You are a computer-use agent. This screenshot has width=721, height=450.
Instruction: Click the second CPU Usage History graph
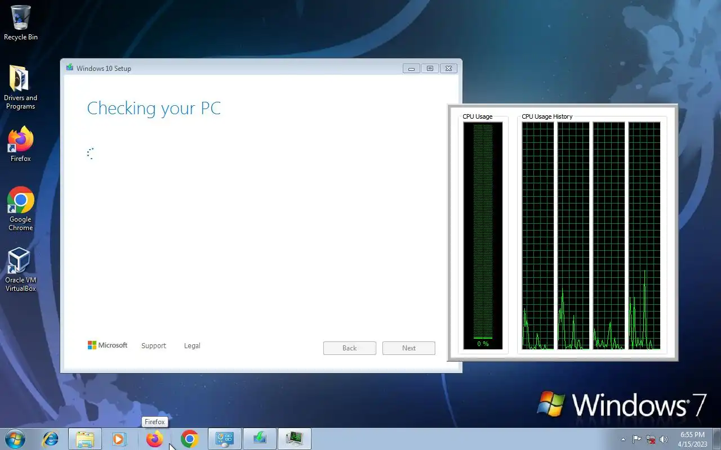point(573,236)
